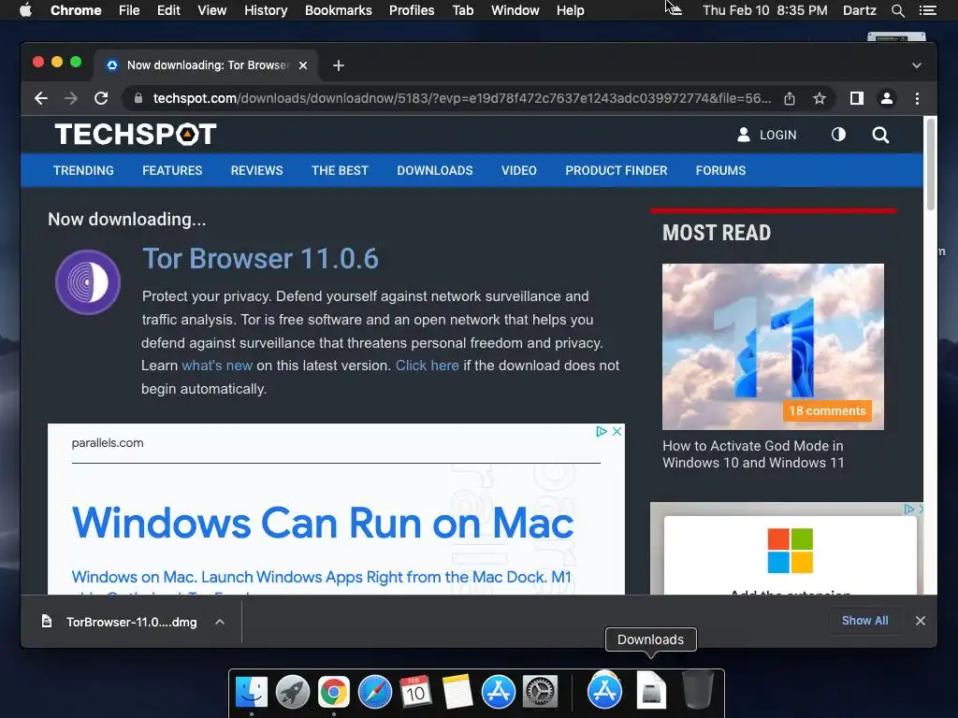Open App Store next to Notes in Dock

coord(499,692)
